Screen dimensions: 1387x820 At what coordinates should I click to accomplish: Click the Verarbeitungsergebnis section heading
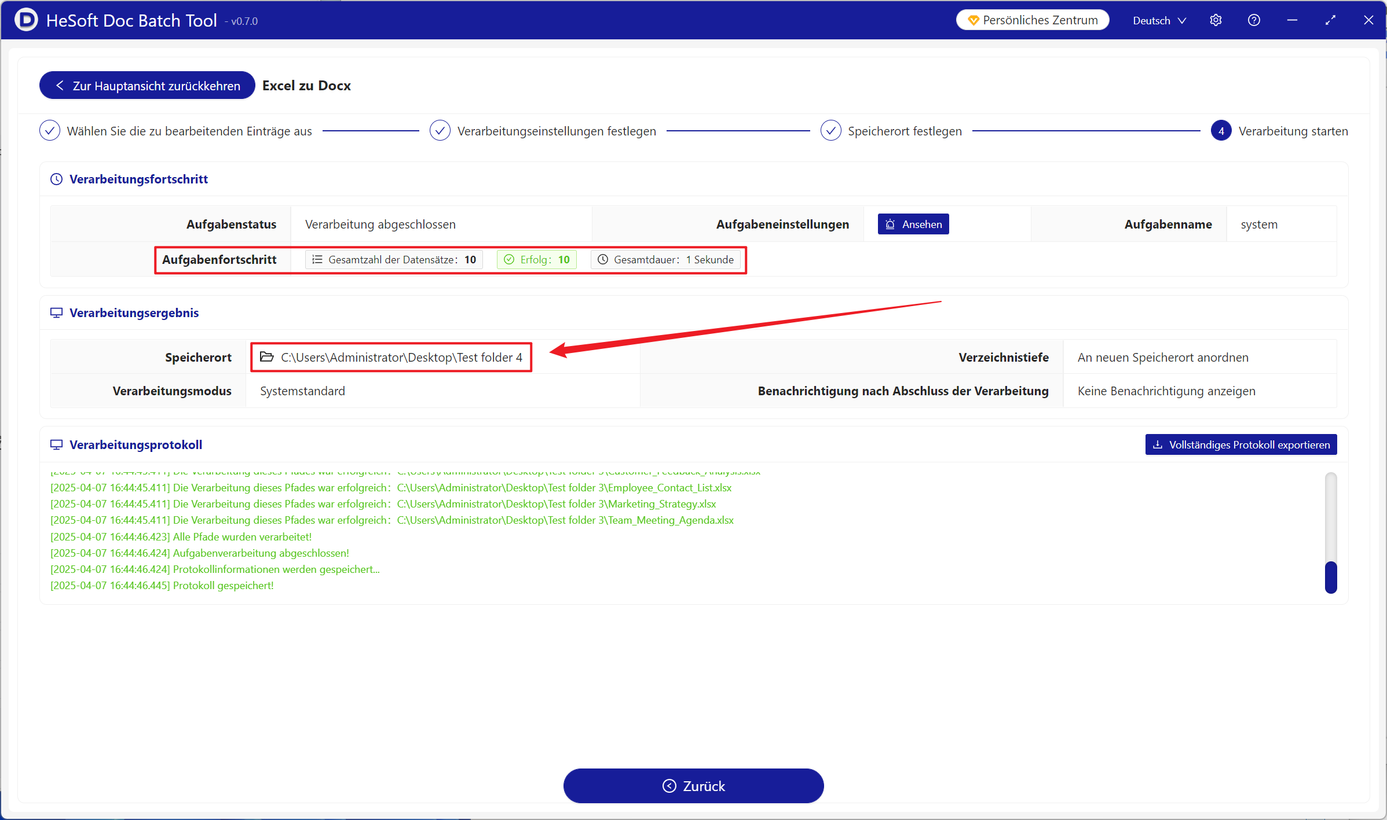tap(134, 313)
